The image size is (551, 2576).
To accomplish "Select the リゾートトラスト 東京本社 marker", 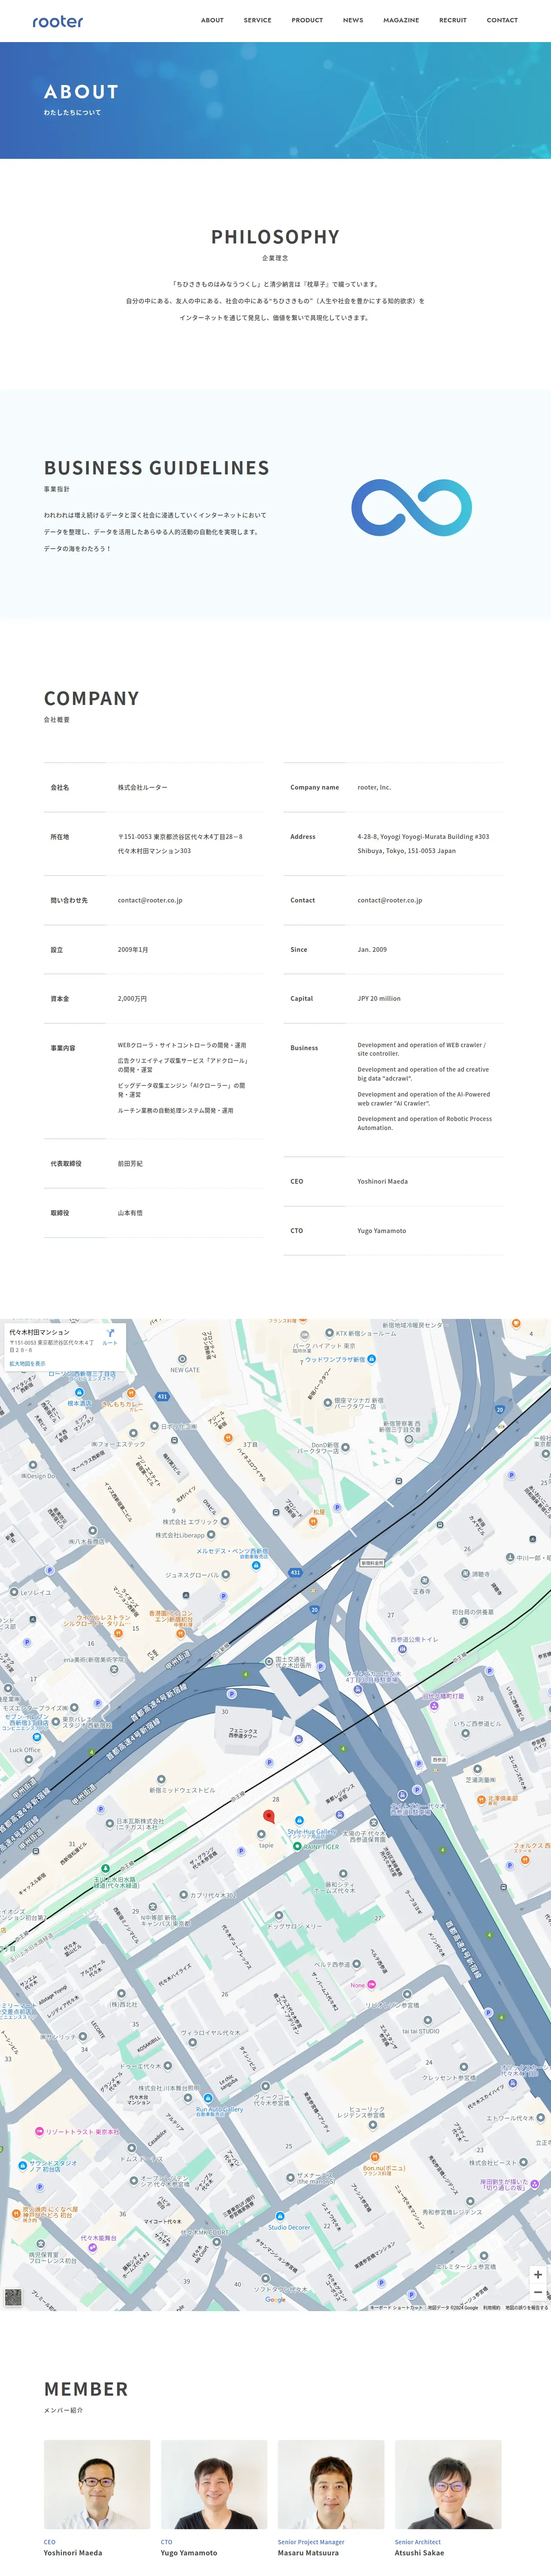I will (x=39, y=2131).
